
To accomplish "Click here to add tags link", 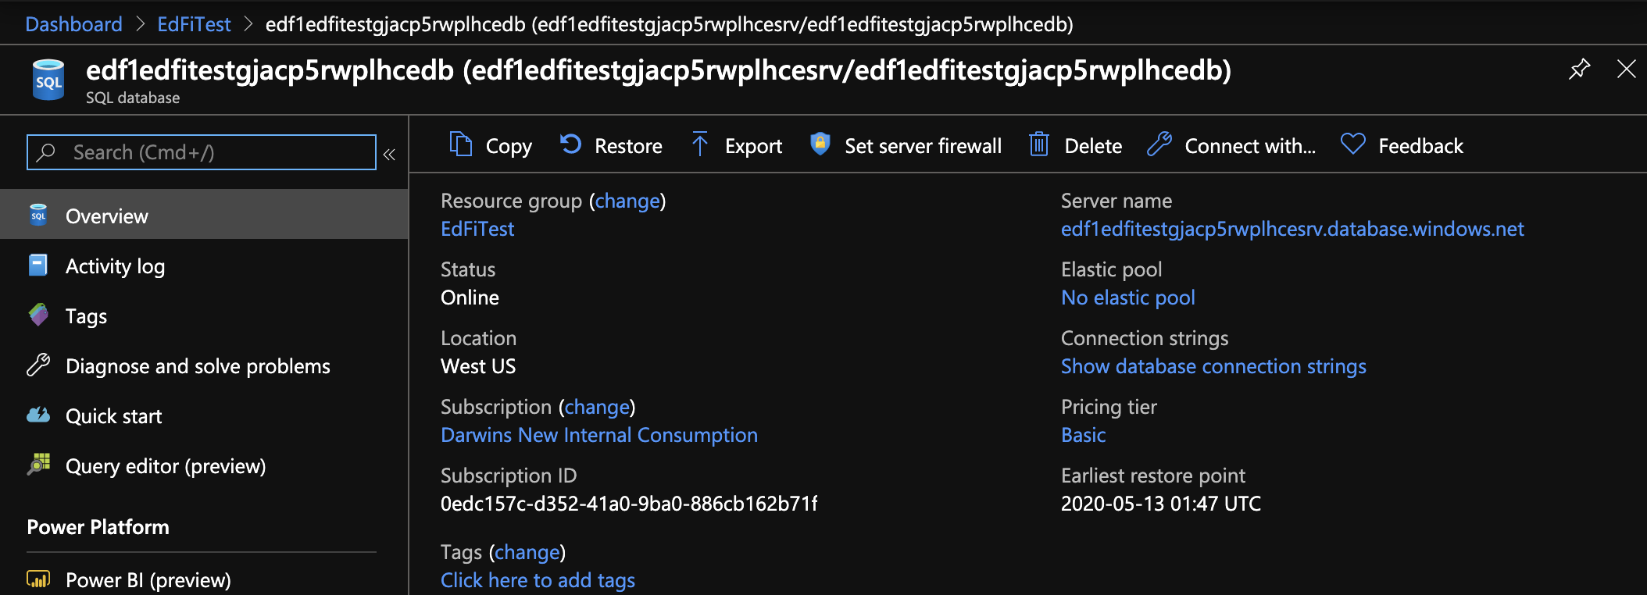I will (x=538, y=580).
